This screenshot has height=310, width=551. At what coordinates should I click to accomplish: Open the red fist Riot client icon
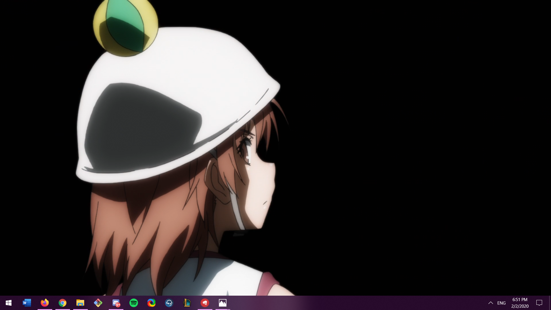[205, 303]
